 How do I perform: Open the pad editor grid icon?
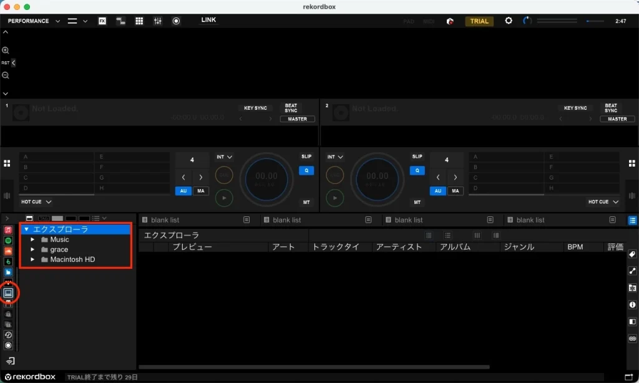[139, 21]
